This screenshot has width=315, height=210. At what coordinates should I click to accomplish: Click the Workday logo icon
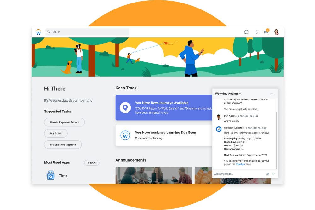tap(38, 32)
